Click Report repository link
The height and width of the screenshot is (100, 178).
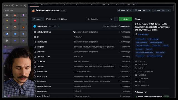(142, 86)
